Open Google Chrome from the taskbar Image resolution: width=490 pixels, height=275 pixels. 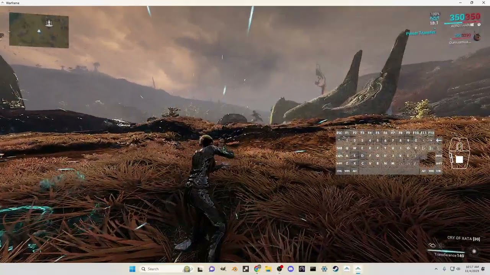point(256,269)
